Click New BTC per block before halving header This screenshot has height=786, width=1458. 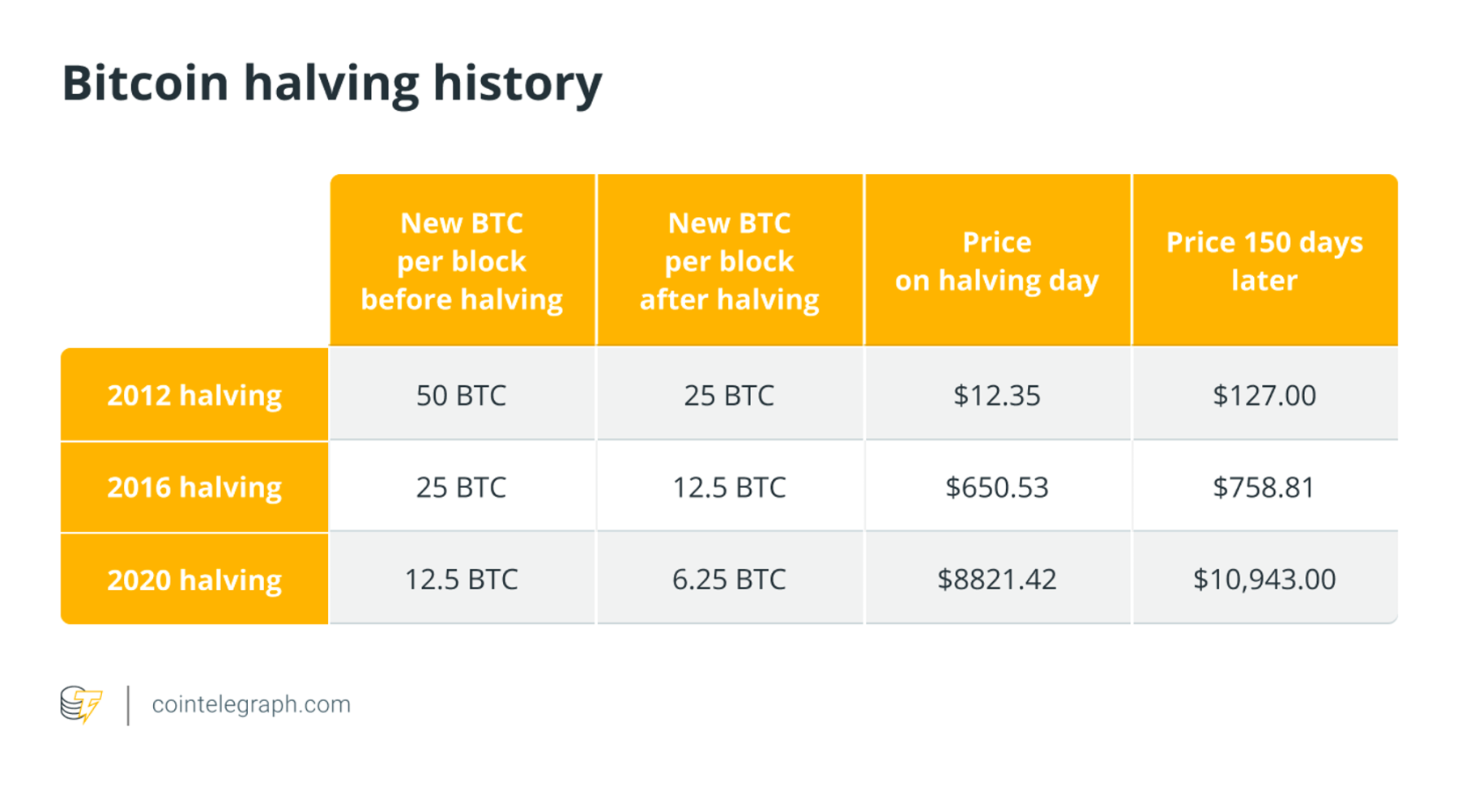[462, 261]
